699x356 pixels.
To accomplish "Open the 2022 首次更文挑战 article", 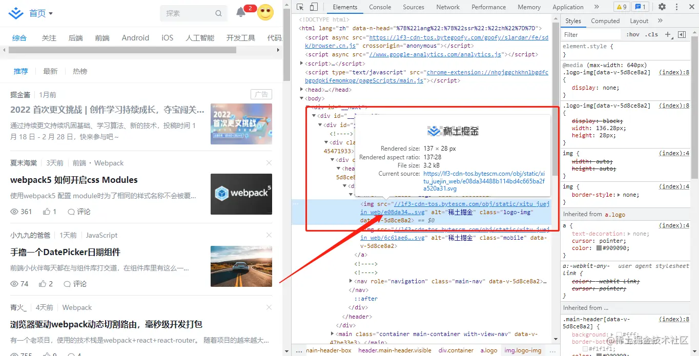I will click(107, 110).
